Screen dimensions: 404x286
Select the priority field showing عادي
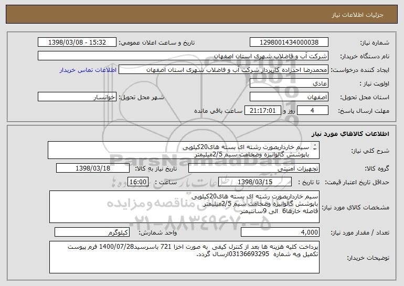289,83
